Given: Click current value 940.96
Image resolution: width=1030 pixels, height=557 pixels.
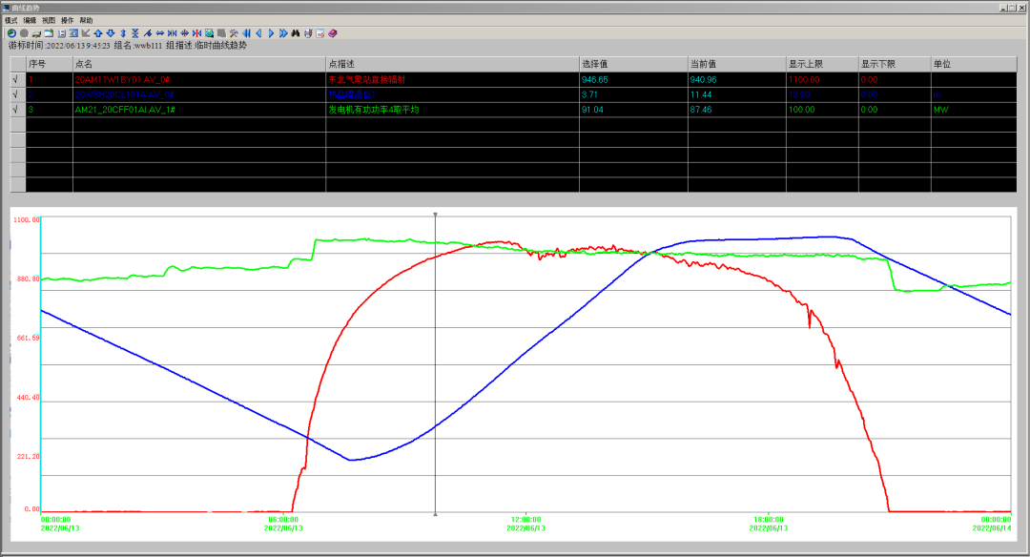Looking at the screenshot, I should [x=703, y=79].
